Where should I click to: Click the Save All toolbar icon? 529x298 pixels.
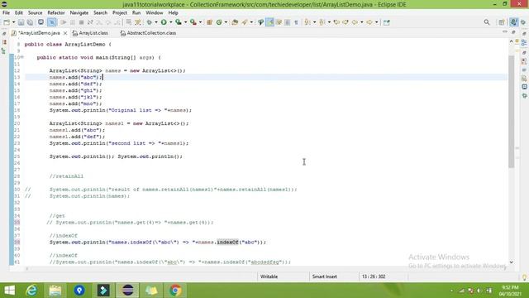click(30, 22)
